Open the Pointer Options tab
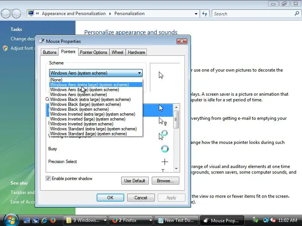Screen dimensions: 302x226 (x=93, y=52)
